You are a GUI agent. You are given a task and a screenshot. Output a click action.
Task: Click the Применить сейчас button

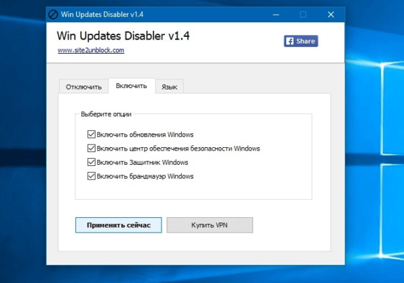pyautogui.click(x=119, y=225)
